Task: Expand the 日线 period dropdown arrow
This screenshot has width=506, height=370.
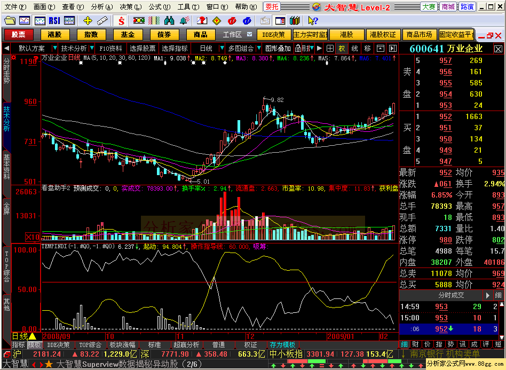Action: (222, 49)
